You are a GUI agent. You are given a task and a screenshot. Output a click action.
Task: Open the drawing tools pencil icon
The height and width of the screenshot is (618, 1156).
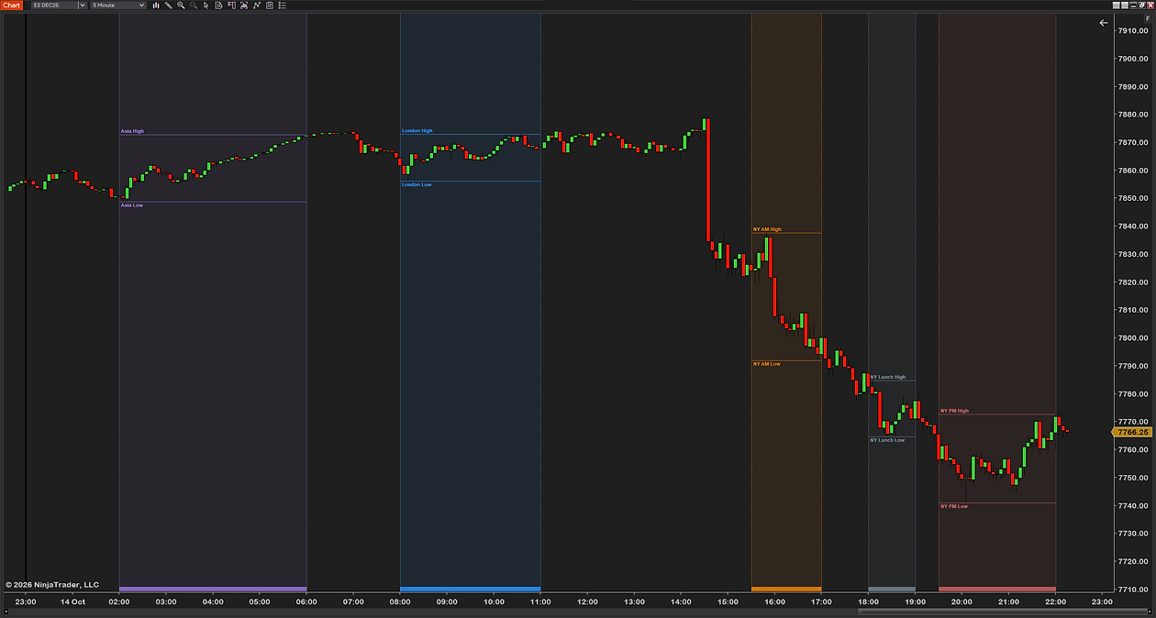coord(168,5)
